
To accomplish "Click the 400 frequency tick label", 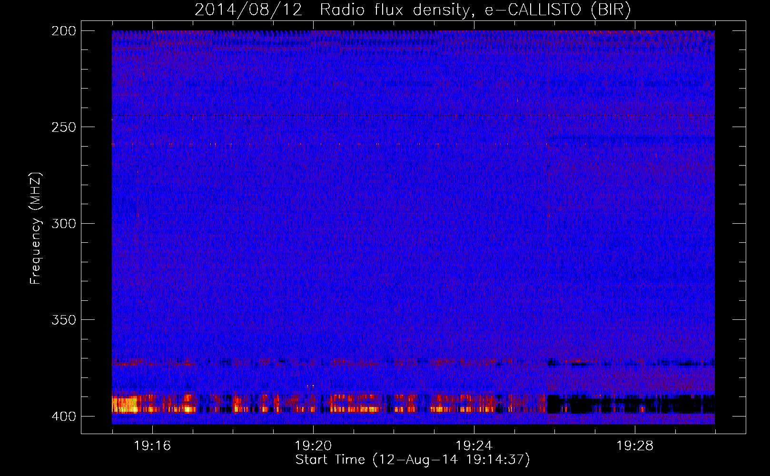I will (x=63, y=416).
